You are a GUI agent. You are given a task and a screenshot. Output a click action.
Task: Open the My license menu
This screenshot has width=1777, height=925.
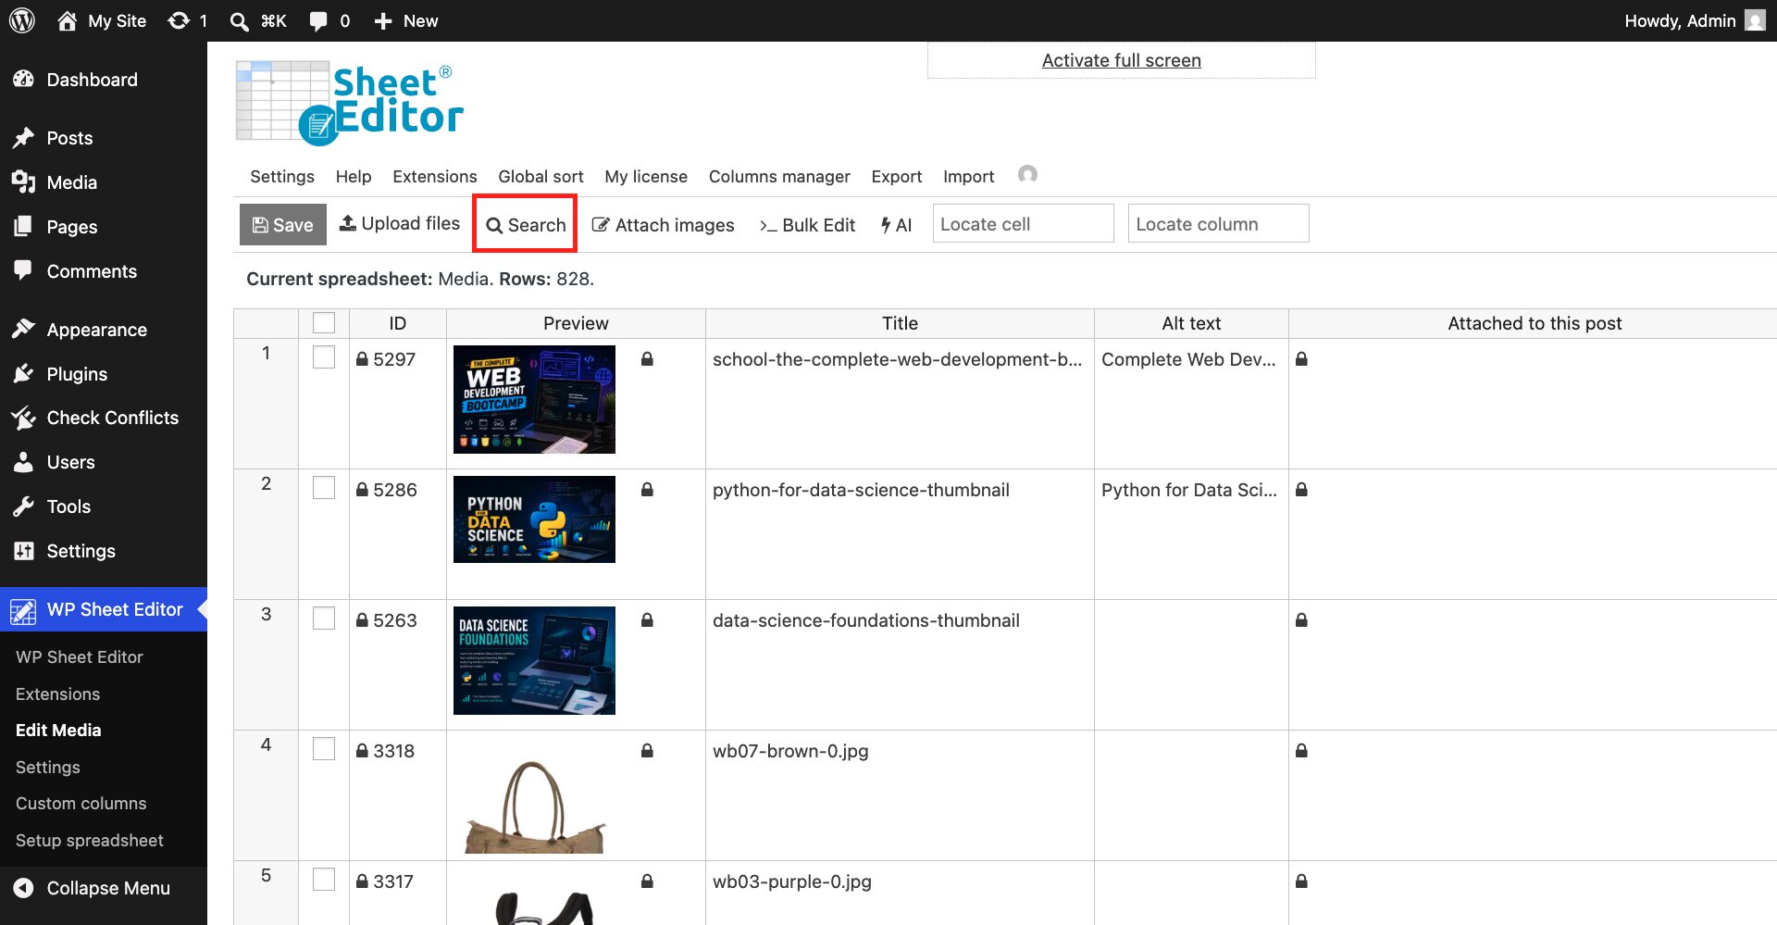(x=646, y=176)
